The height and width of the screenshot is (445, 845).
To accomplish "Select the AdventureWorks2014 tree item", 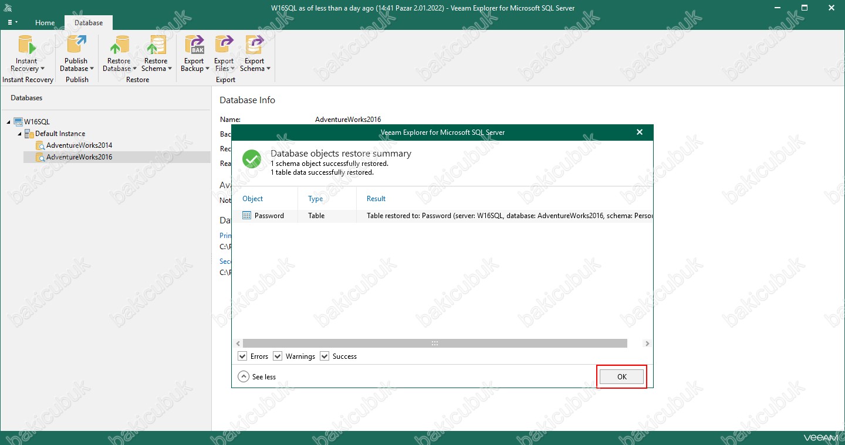I will (x=79, y=145).
